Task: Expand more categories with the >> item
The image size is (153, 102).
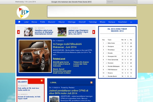Action: pyautogui.click(x=131, y=22)
